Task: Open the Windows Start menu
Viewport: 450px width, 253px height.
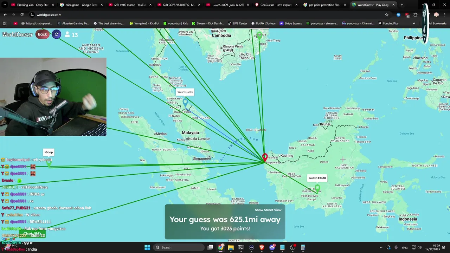Action: point(147,247)
